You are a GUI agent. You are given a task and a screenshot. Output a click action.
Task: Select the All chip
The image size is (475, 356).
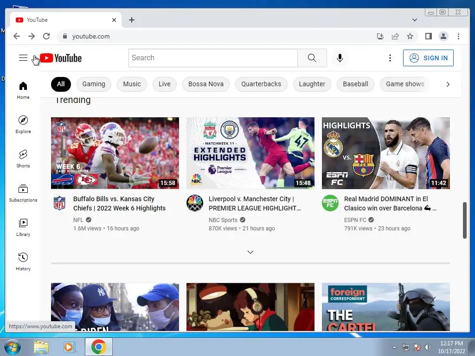pos(61,84)
